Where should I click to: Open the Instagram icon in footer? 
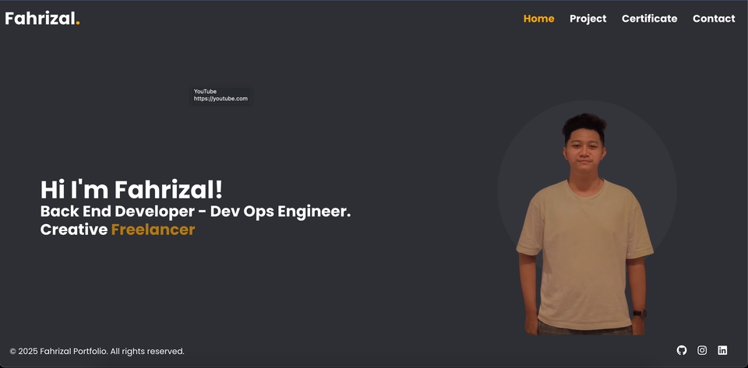[702, 350]
